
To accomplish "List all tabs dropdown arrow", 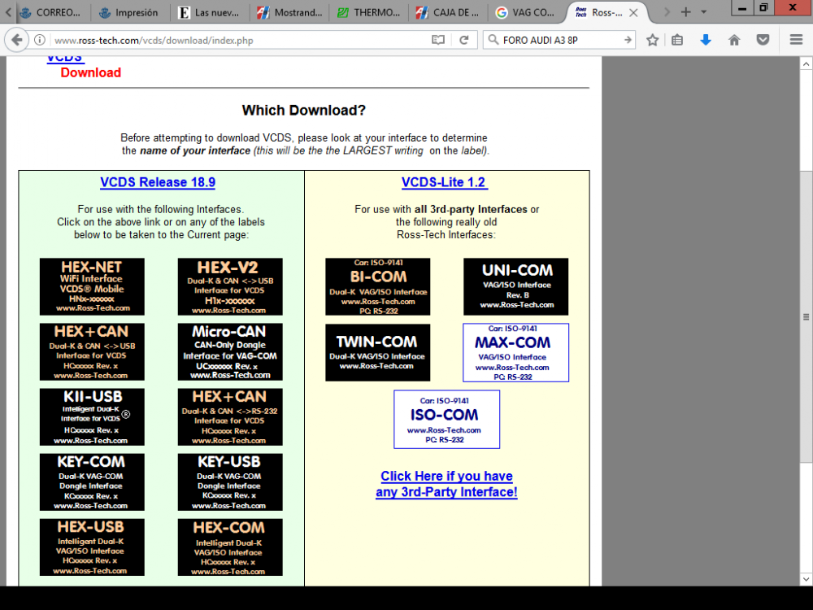I will coord(703,12).
